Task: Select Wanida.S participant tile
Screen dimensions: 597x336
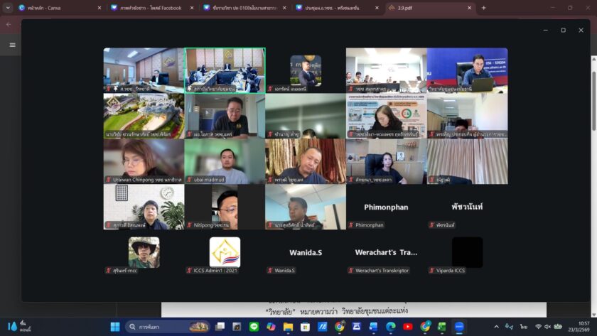Action: coord(305,252)
